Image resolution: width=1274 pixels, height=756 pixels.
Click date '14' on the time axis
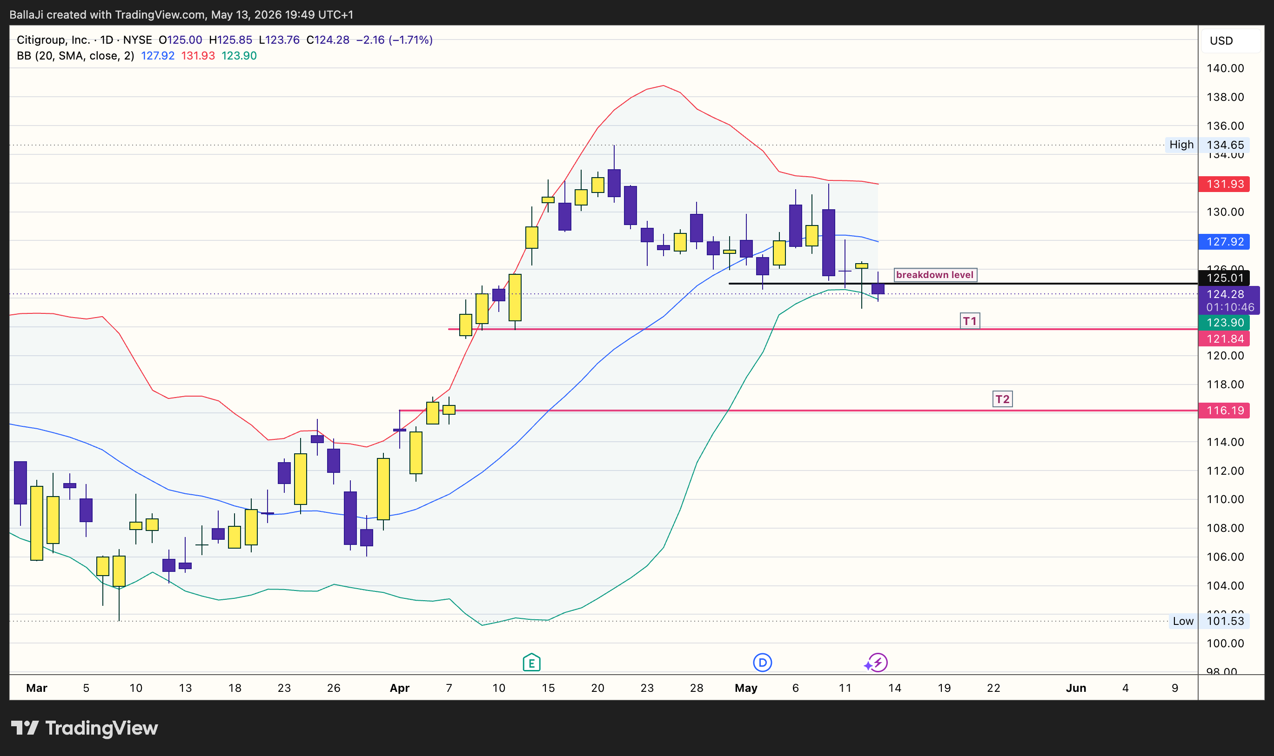[x=895, y=688]
